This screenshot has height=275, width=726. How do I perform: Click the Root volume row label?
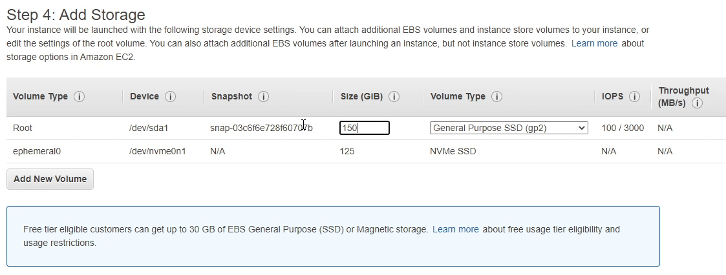point(23,128)
